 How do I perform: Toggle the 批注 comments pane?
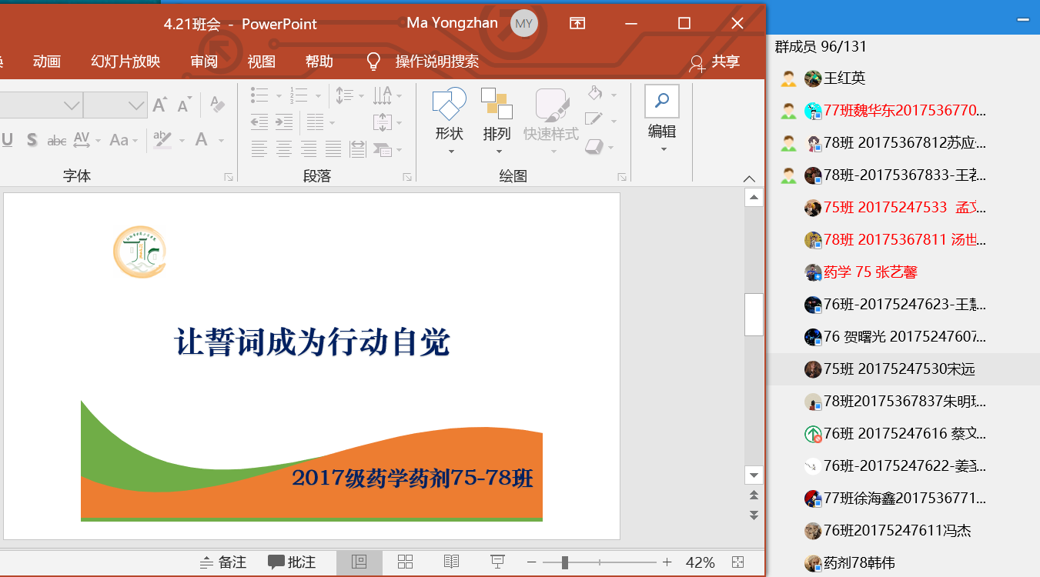click(292, 562)
